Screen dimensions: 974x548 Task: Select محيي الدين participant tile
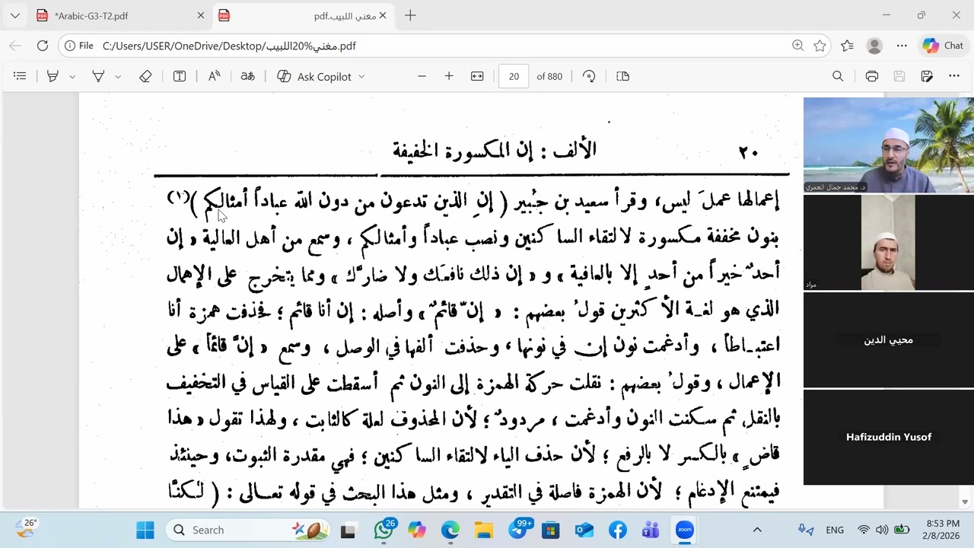click(x=889, y=339)
